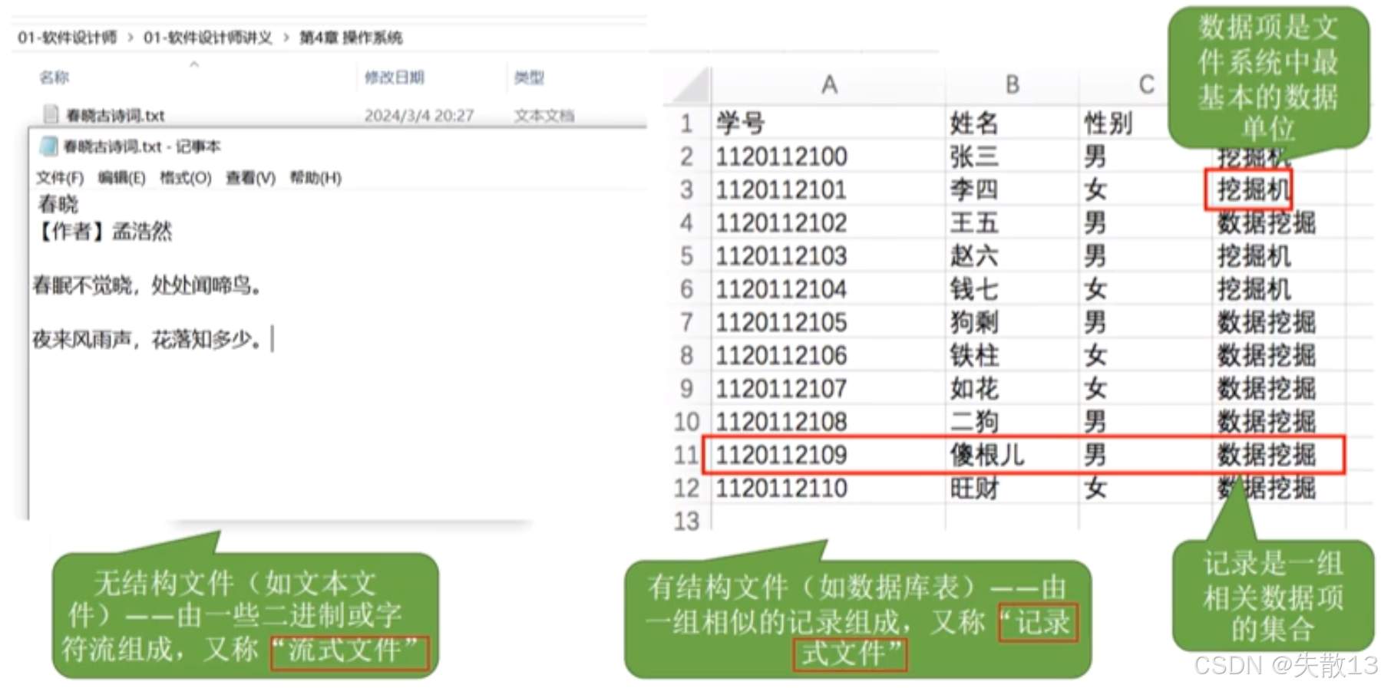Click the Notepad title 春晓古诗词.txt - 记事本

coord(141,146)
